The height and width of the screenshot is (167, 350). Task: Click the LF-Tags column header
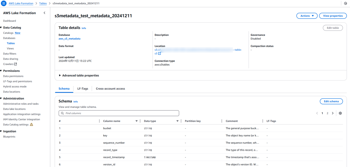271,121
